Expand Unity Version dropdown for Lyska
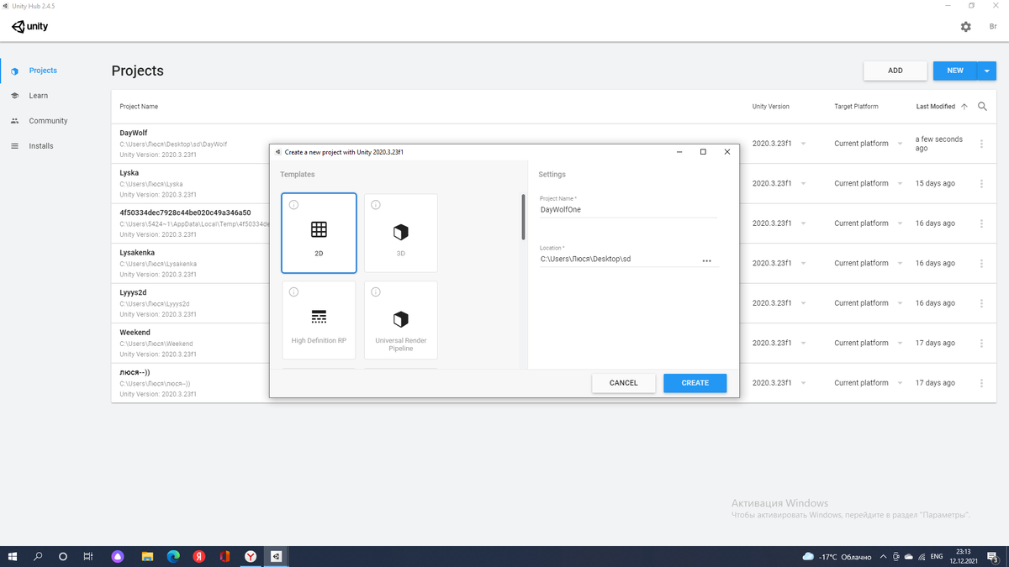1009x567 pixels. click(x=803, y=183)
